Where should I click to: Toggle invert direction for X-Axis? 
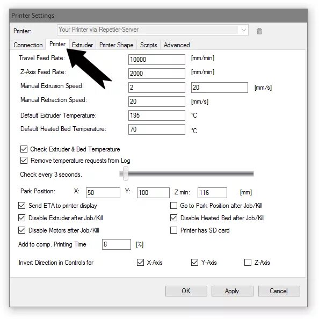pyautogui.click(x=140, y=263)
